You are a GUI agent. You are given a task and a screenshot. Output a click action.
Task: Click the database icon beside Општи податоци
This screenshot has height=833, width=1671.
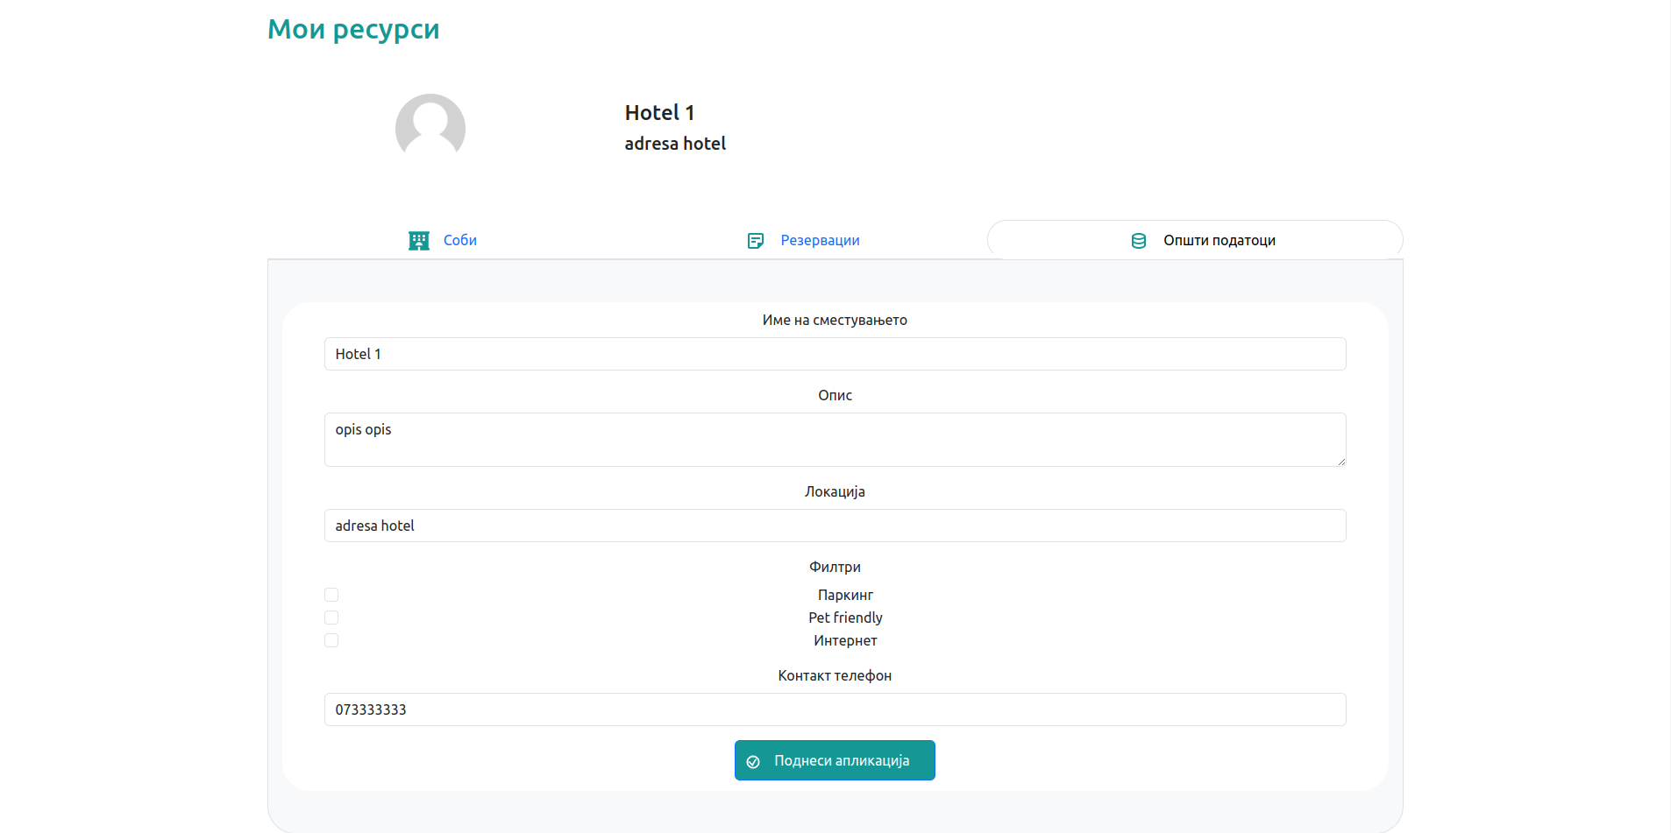click(1138, 241)
